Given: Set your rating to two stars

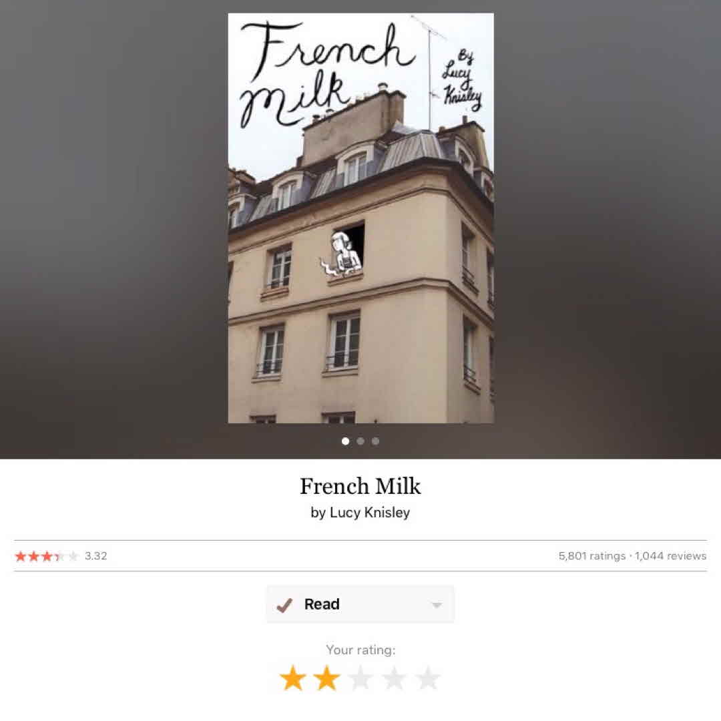Looking at the screenshot, I should coord(327,678).
